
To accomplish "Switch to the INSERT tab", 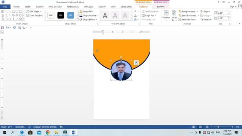I will tap(28, 7).
